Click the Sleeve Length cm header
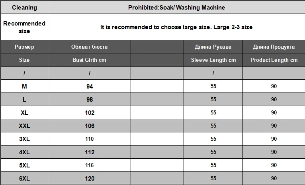Screen dimensions: 305x185 [x=213, y=60]
